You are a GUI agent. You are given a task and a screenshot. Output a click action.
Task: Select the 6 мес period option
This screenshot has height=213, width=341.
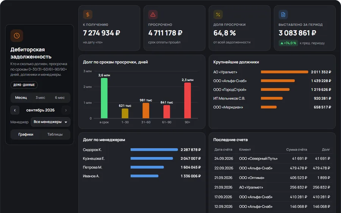pos(60,98)
